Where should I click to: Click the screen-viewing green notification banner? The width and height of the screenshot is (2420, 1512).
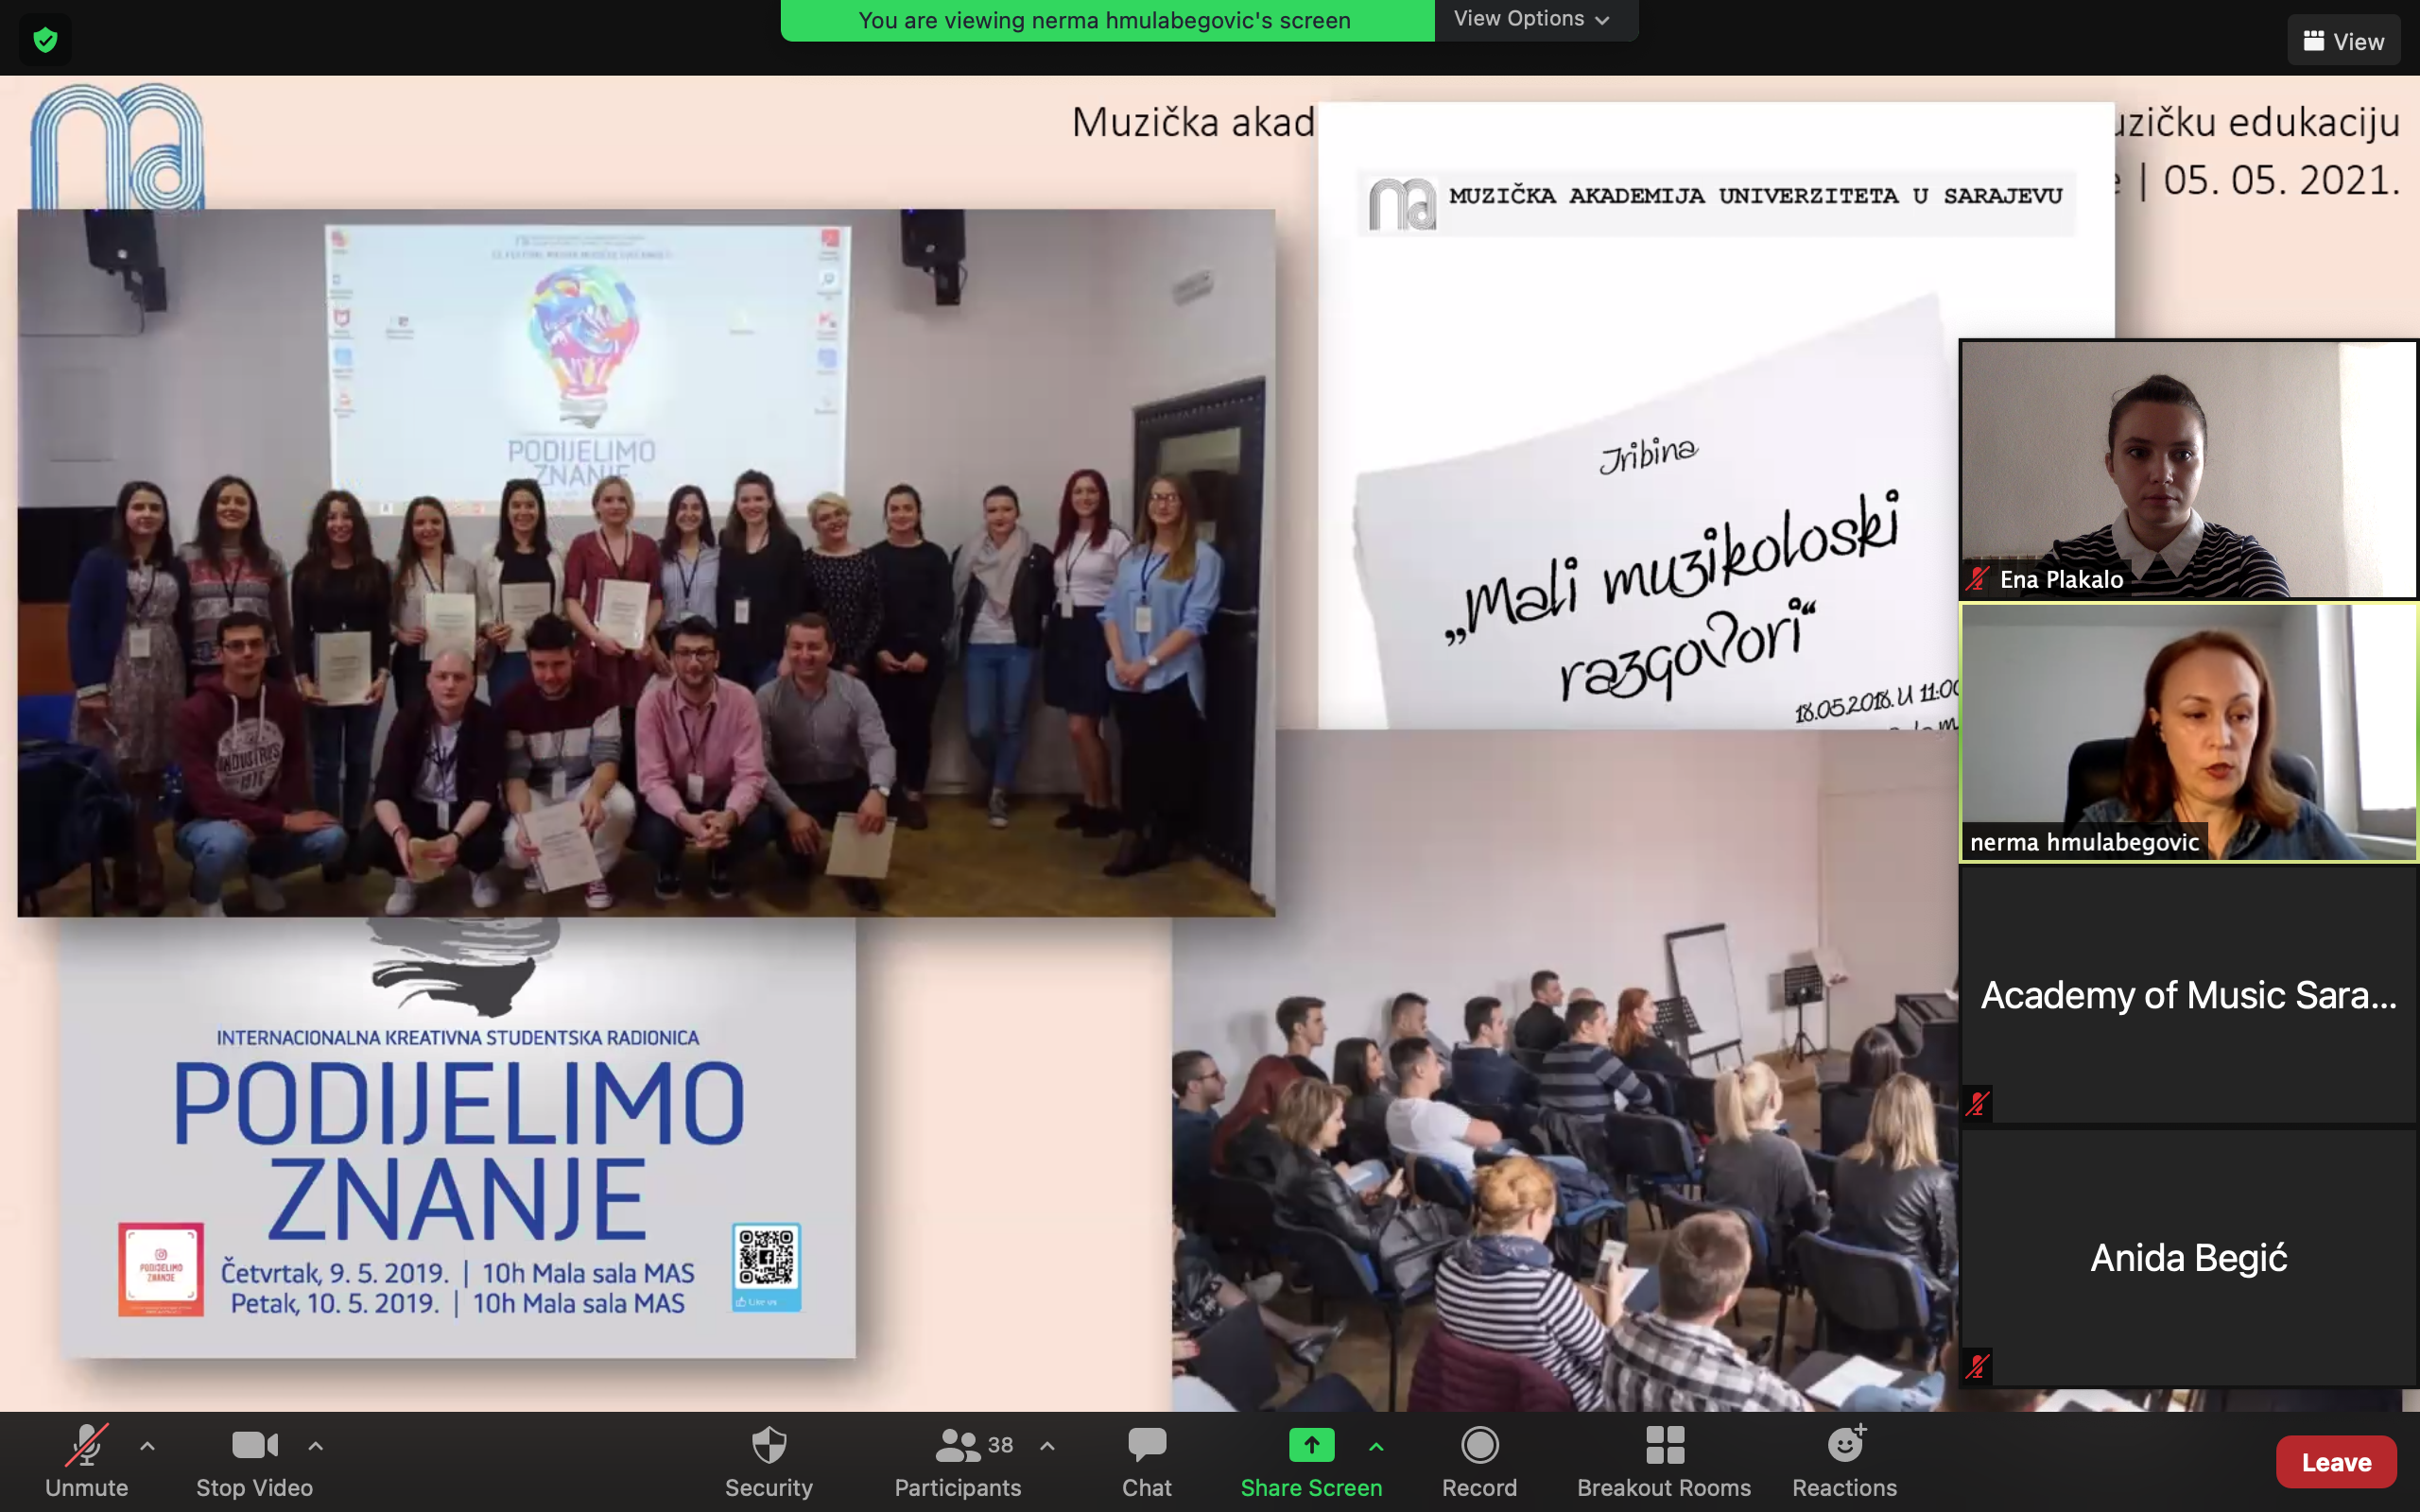pos(1106,20)
